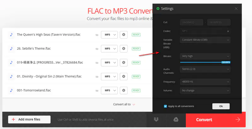Click the Settings dialog title text
The image size is (252, 129).
(167, 8)
